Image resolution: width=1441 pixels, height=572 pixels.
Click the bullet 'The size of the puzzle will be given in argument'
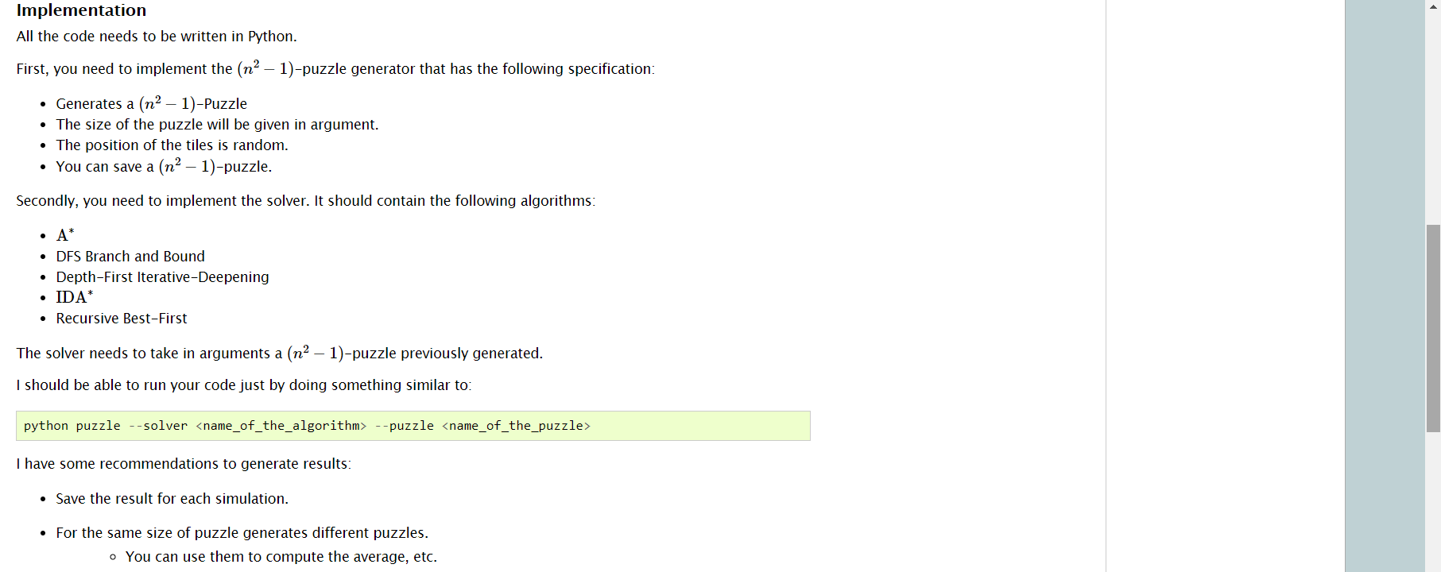pos(217,124)
